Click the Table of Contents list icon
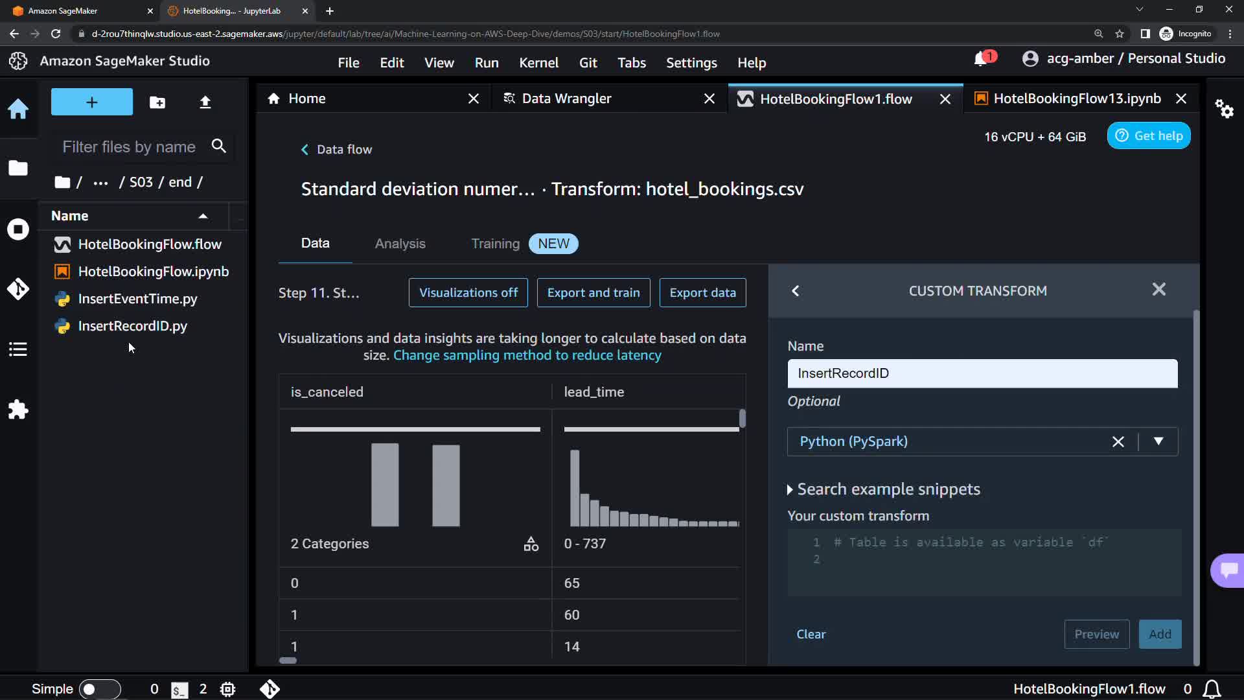The image size is (1244, 700). 18,349
